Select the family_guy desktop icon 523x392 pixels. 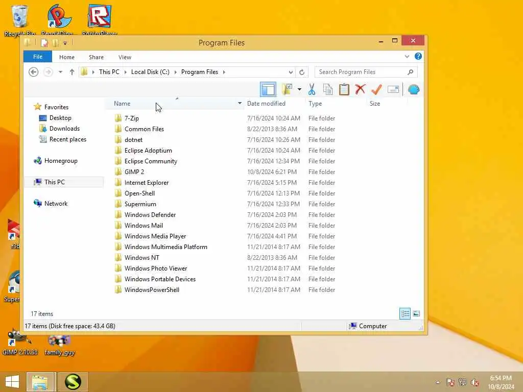[59, 345]
